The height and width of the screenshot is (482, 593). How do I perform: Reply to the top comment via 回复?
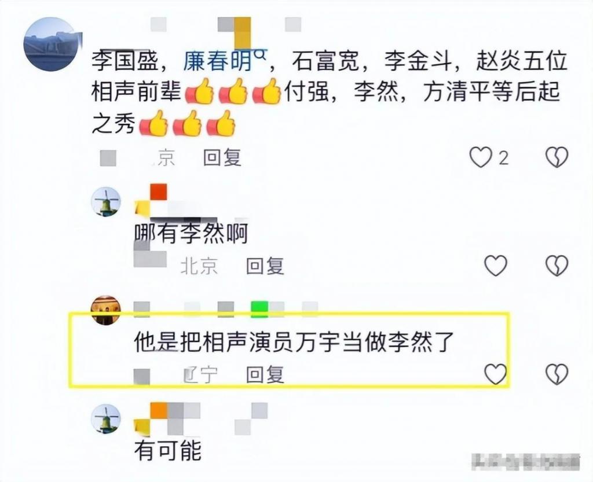coord(222,157)
